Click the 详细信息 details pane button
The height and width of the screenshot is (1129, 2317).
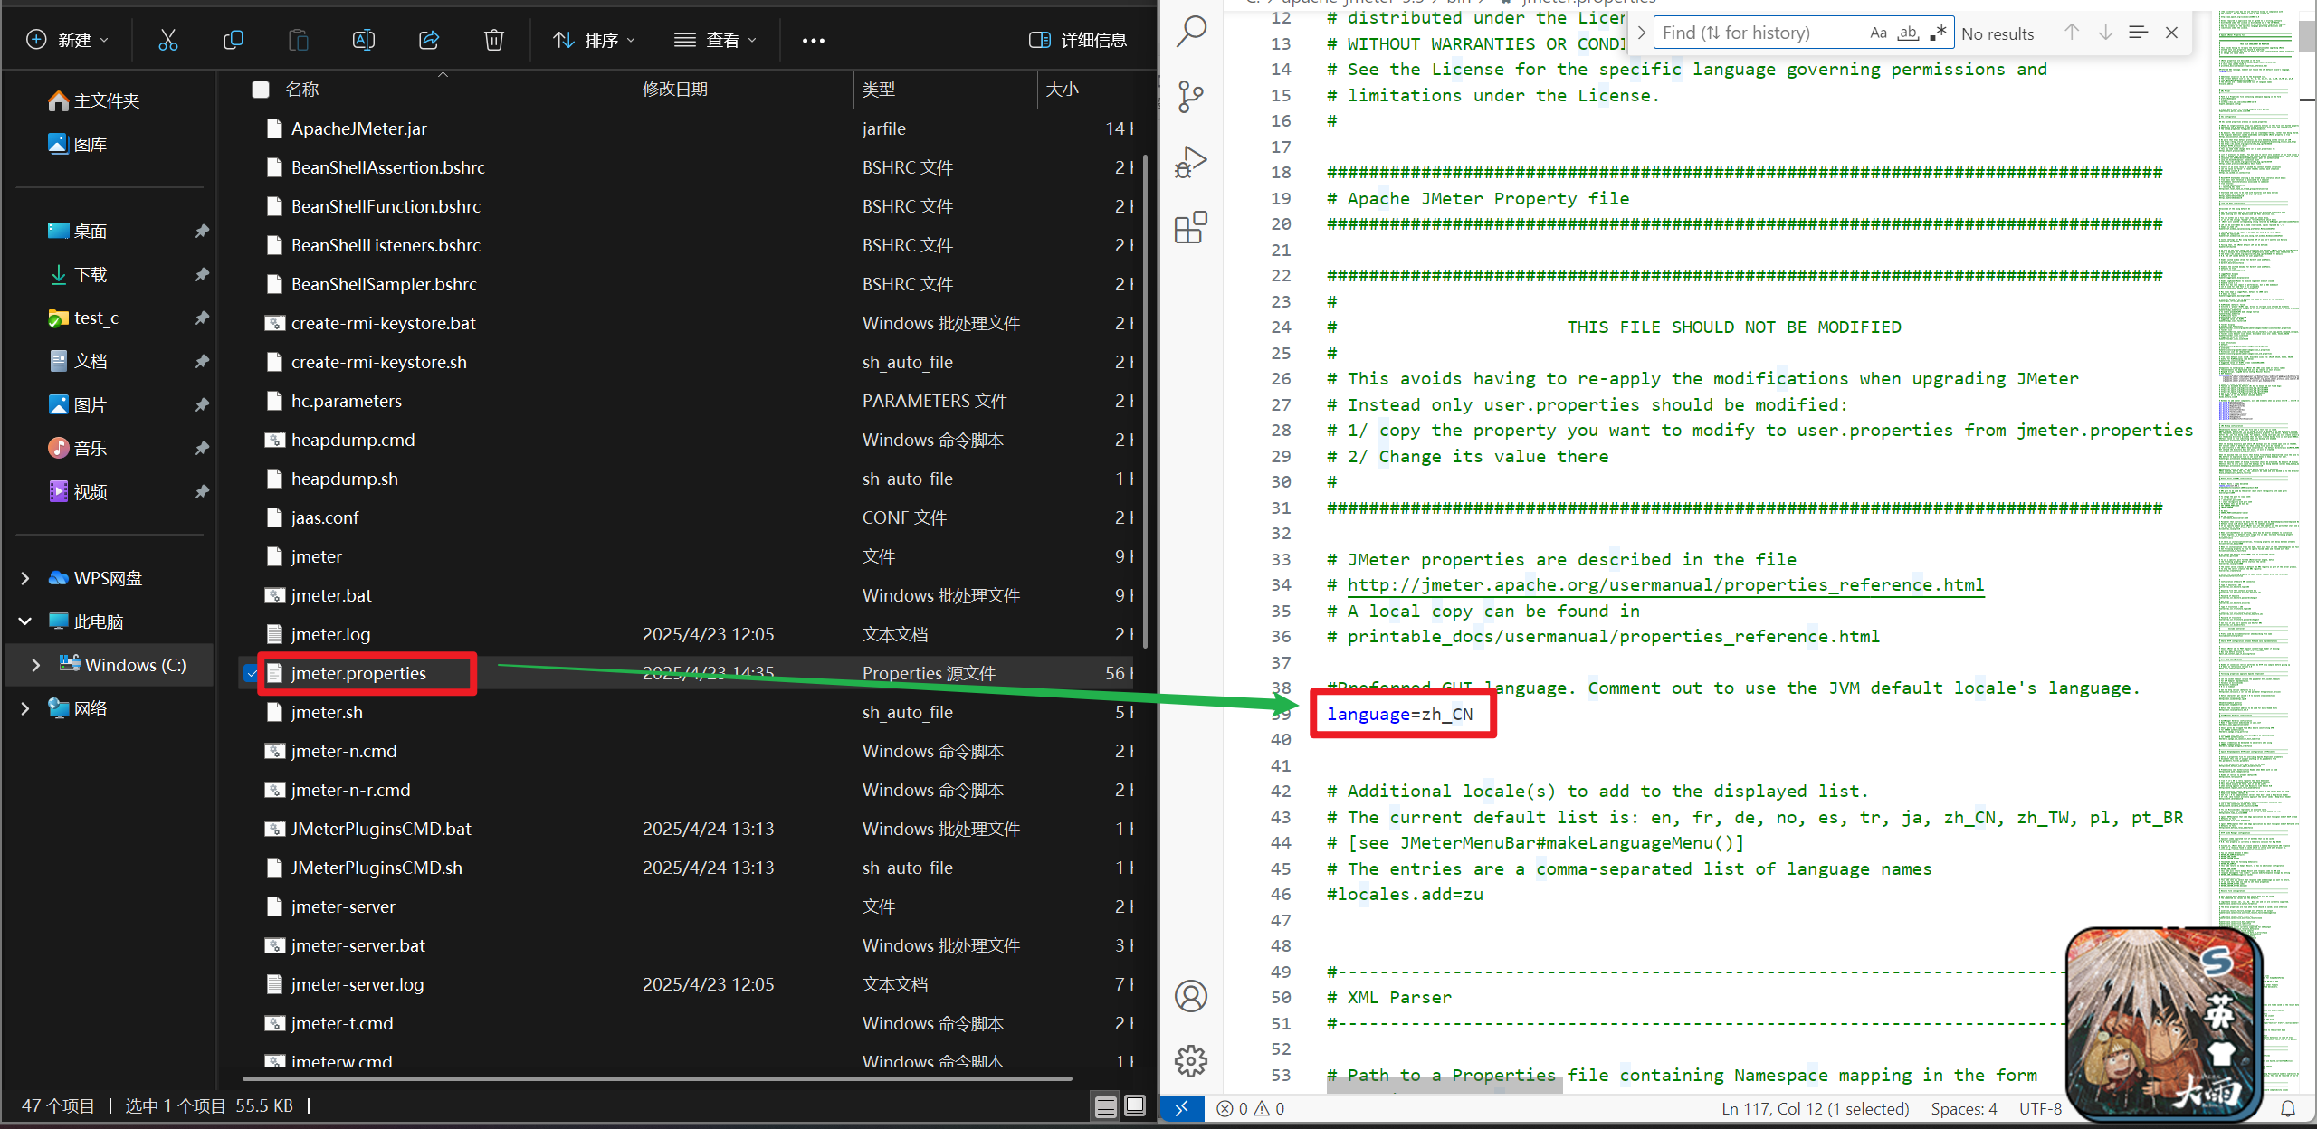(x=1078, y=40)
